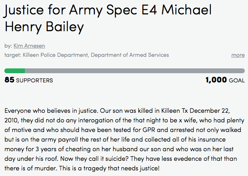Screen dimensions: 248x176
Task: Click the "more" link beside target
Action: click(x=238, y=55)
